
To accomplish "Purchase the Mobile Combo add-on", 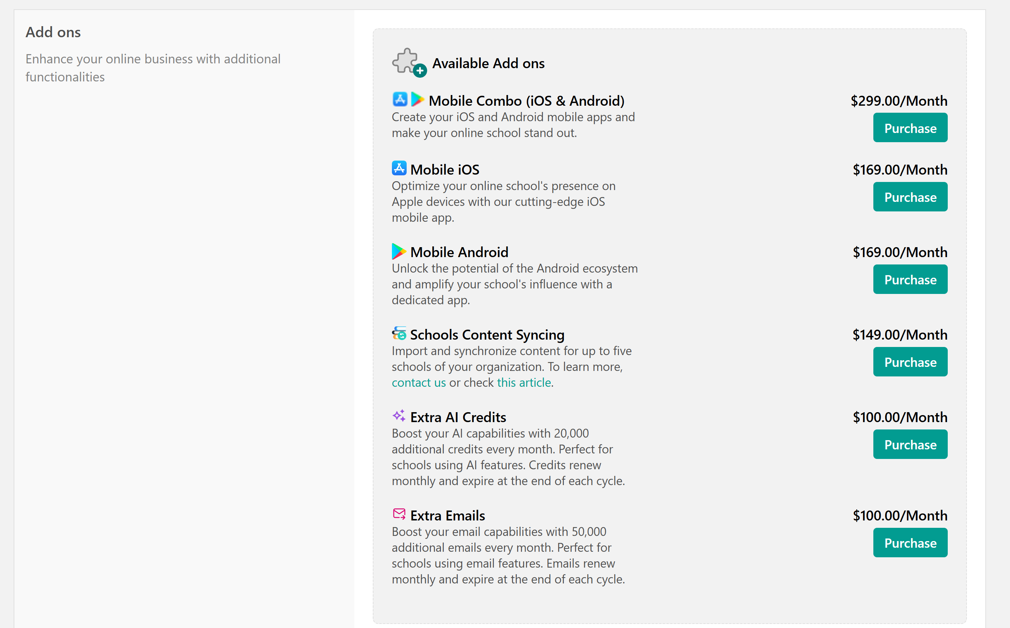I will pos(910,128).
